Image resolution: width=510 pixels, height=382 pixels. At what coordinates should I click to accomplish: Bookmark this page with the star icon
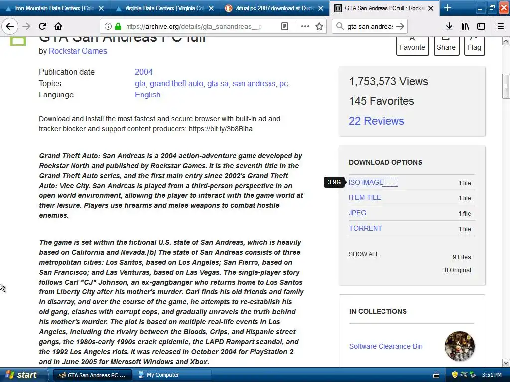[319, 26]
